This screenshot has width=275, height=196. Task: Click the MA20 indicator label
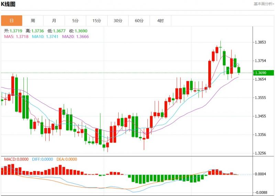coord(76,36)
